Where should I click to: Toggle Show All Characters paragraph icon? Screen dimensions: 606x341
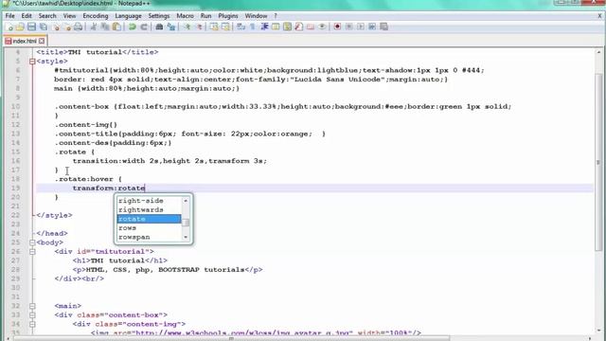click(x=253, y=27)
